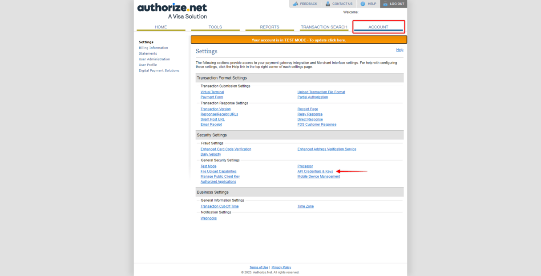
Task: Open Upload Transaction File Format
Action: pyautogui.click(x=321, y=92)
